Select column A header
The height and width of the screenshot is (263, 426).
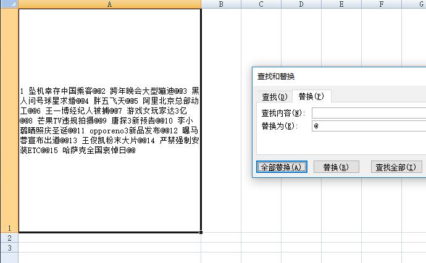point(110,4)
